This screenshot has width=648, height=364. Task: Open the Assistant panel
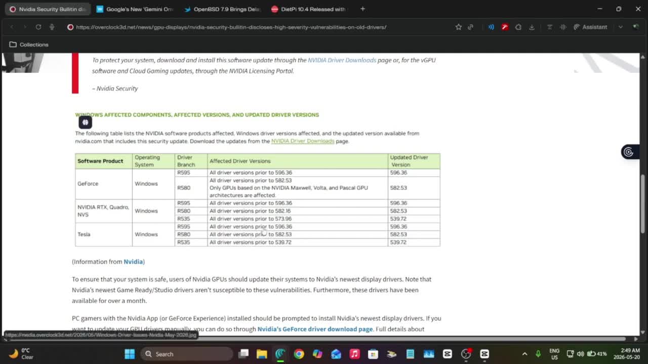(590, 27)
